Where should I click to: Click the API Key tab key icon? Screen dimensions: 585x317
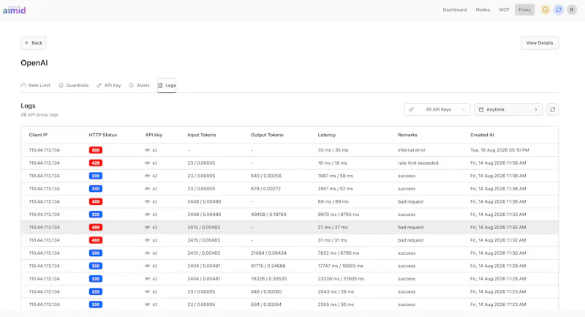pos(99,86)
